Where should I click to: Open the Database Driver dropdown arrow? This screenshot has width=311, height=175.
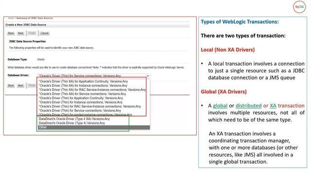(x=148, y=76)
